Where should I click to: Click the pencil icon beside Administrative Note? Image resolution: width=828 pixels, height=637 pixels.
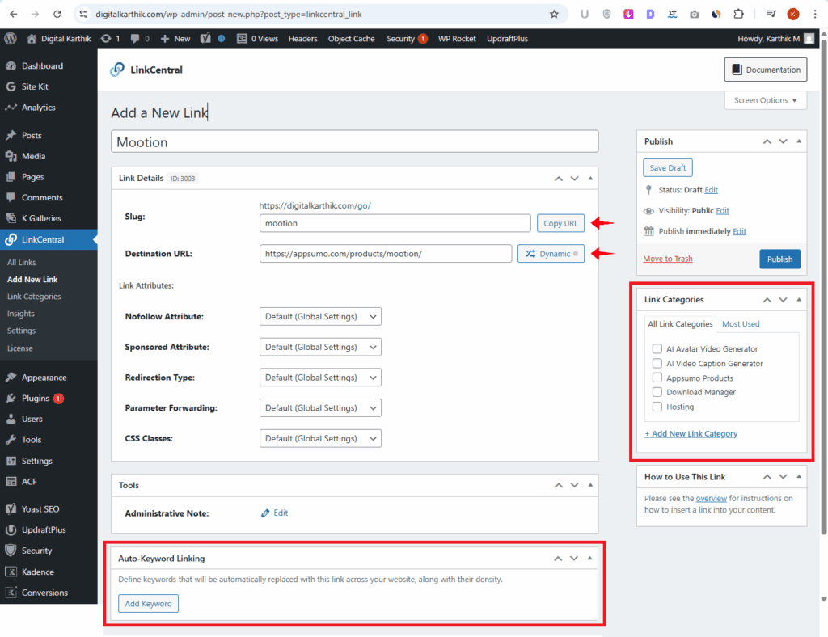[264, 513]
